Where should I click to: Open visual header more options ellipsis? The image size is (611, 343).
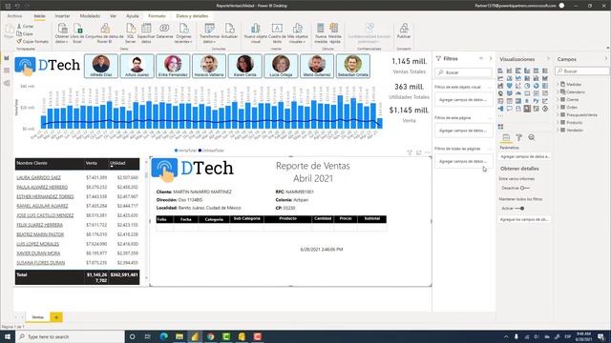click(x=428, y=152)
